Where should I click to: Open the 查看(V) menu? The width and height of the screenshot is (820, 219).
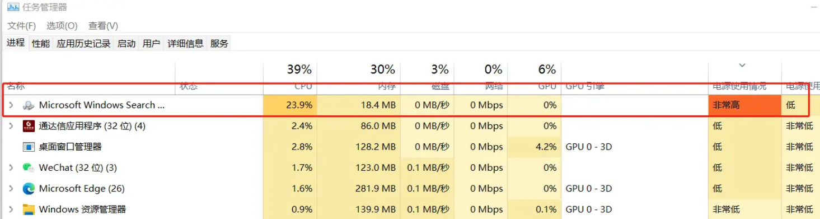103,26
